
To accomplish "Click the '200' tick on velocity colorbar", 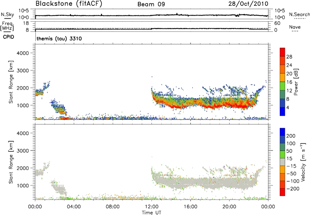I will point(291,136).
